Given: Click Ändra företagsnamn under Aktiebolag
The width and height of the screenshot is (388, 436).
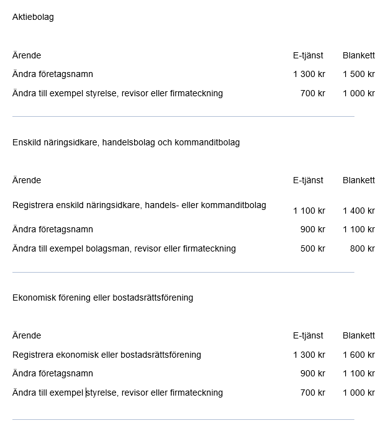Looking at the screenshot, I should (x=53, y=74).
